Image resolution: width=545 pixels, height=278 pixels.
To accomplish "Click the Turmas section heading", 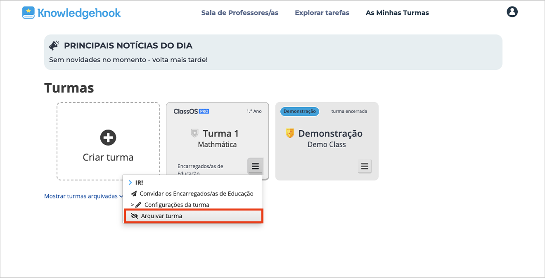I will pos(69,88).
